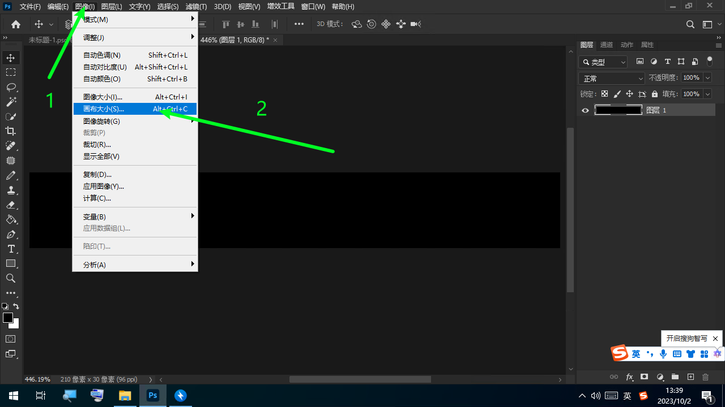The height and width of the screenshot is (407, 725).
Task: Hide 图层 1 using the eye icon
Action: [x=586, y=110]
